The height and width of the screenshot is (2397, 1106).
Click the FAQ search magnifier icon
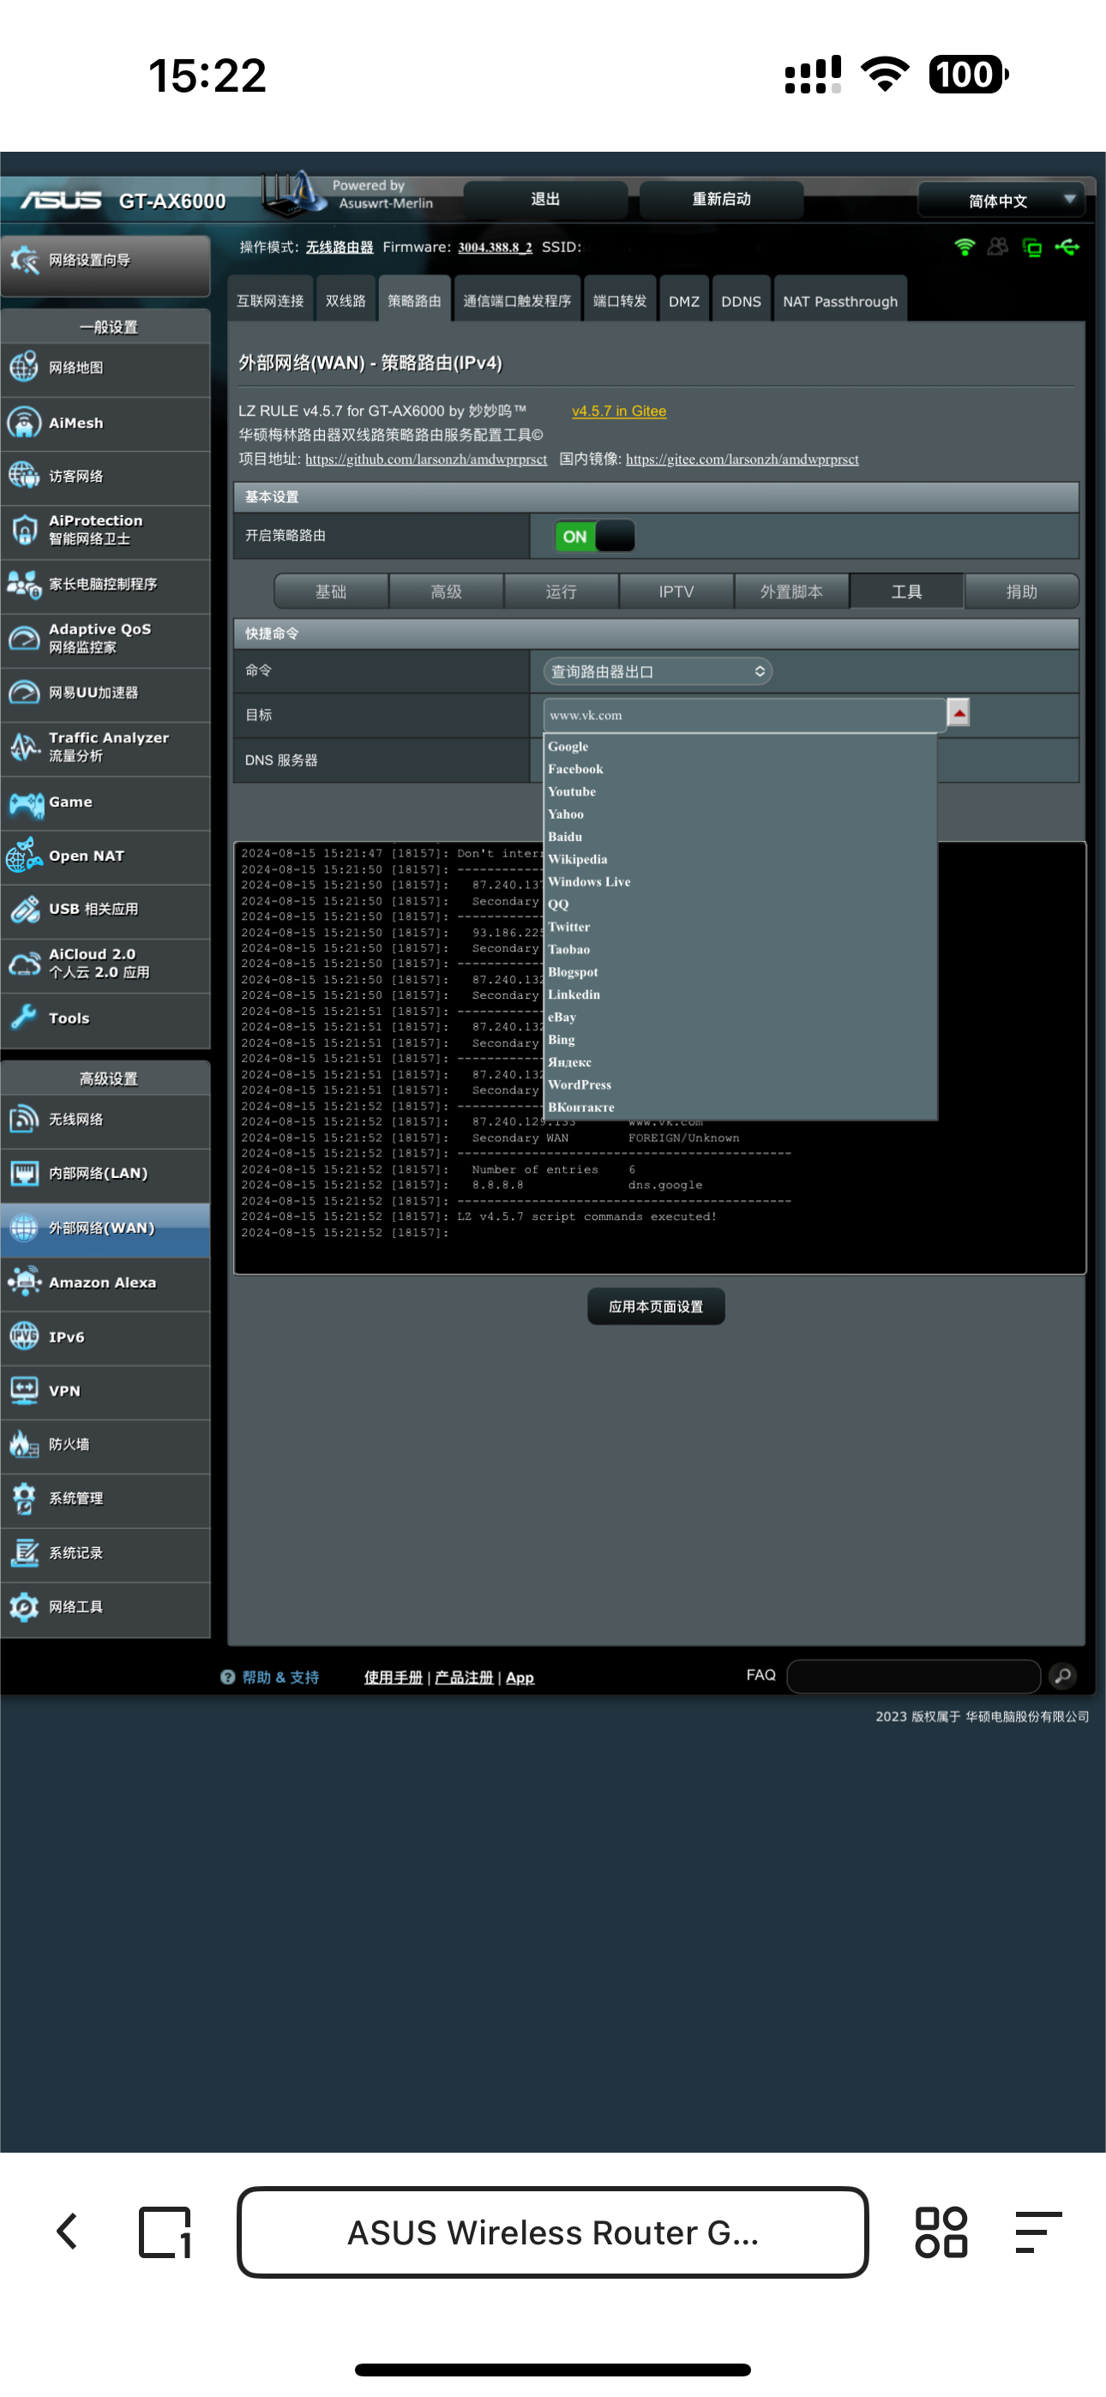click(1062, 1676)
